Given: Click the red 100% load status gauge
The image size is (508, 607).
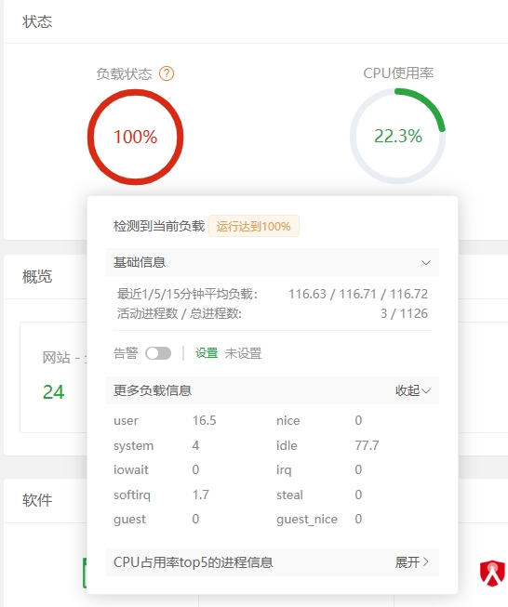Looking at the screenshot, I should click(x=135, y=137).
